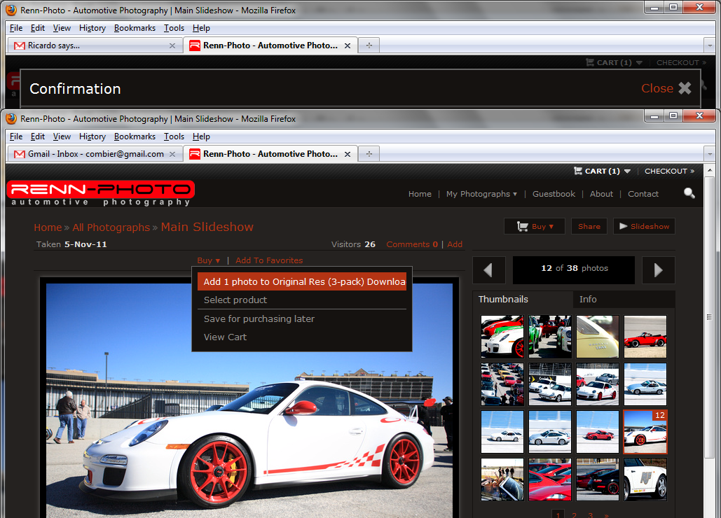Start the Slideshow playback
721x518 pixels.
coord(644,226)
